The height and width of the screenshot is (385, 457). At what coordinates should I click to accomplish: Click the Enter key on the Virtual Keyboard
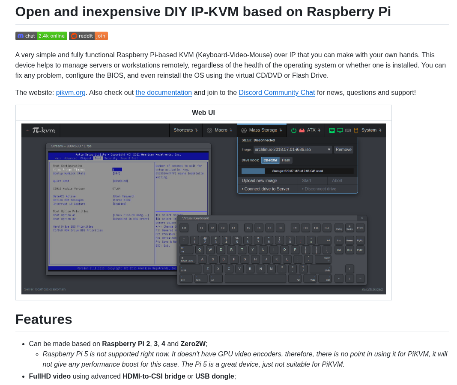[323, 259]
